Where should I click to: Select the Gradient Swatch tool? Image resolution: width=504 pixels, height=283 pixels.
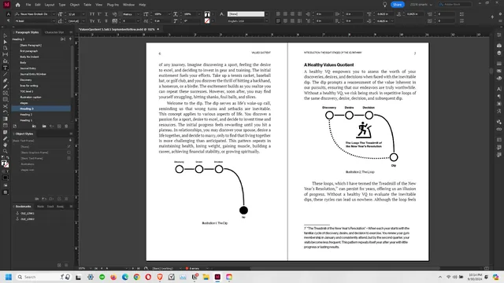[x=6, y=119]
